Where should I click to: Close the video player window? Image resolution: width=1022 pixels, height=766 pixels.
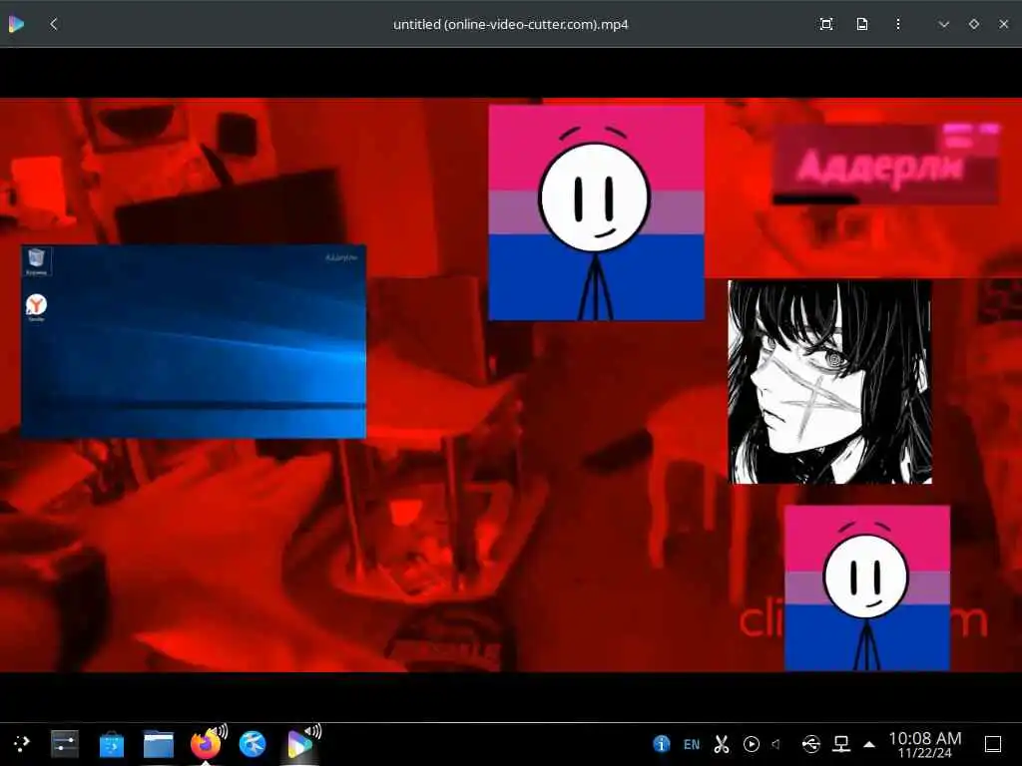coord(1004,24)
